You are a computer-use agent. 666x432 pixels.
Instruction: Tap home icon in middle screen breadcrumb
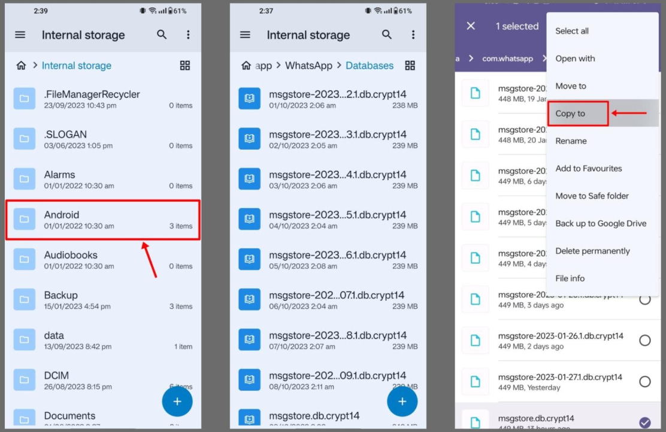(x=246, y=65)
